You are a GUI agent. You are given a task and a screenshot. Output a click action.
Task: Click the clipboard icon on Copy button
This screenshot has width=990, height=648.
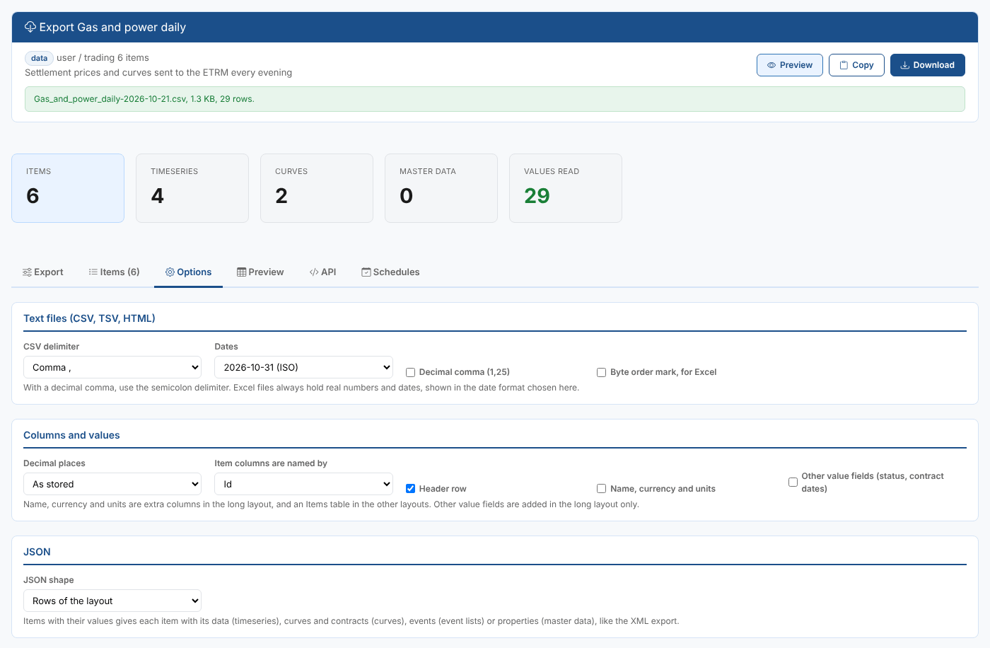844,65
